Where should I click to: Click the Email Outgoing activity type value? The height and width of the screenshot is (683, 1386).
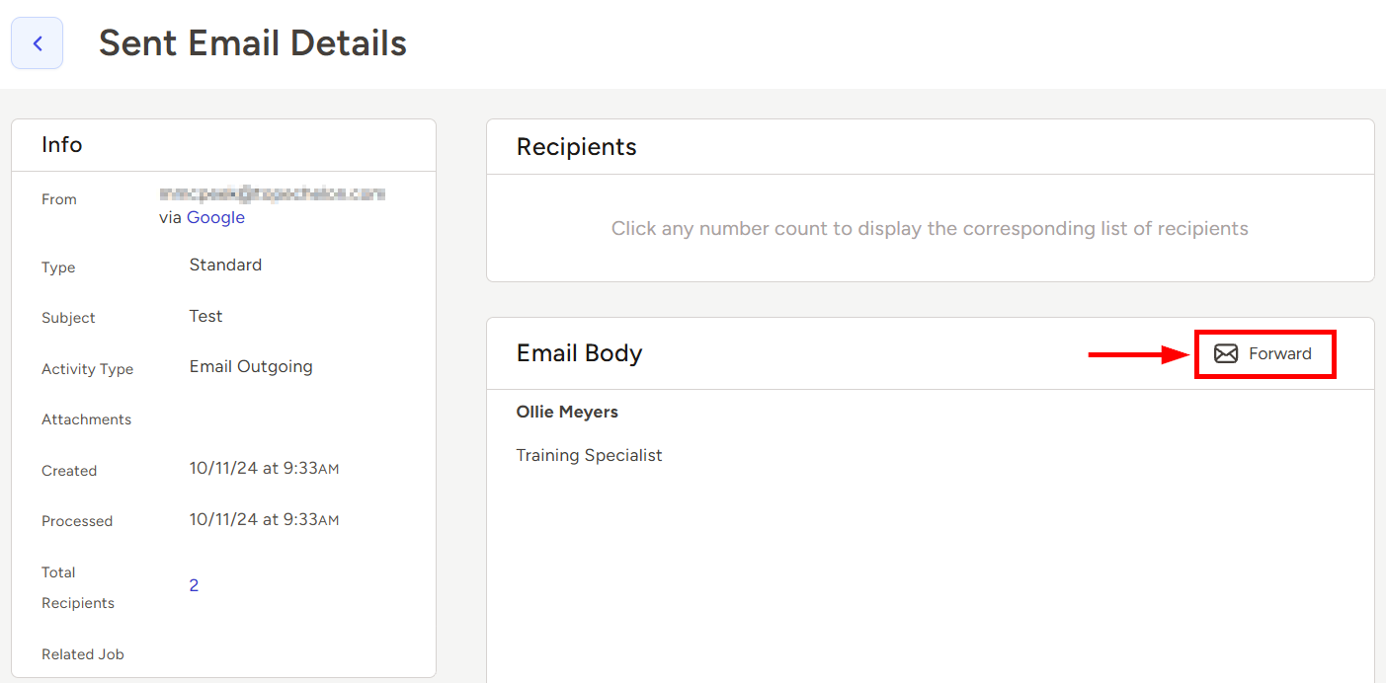(x=251, y=366)
